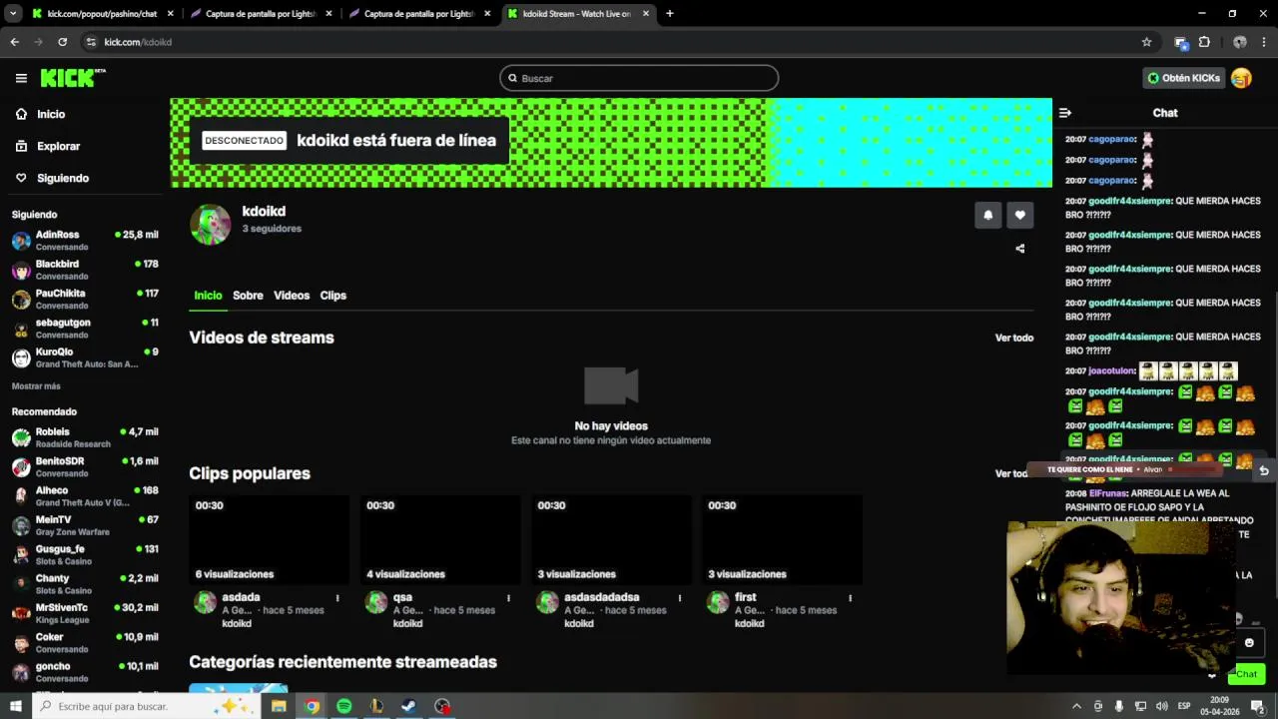Click the Windows Start button

tap(15, 706)
